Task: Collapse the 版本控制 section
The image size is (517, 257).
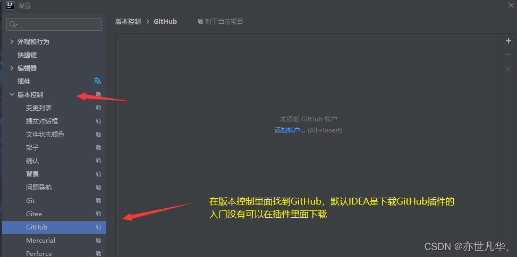Action: pyautogui.click(x=12, y=95)
